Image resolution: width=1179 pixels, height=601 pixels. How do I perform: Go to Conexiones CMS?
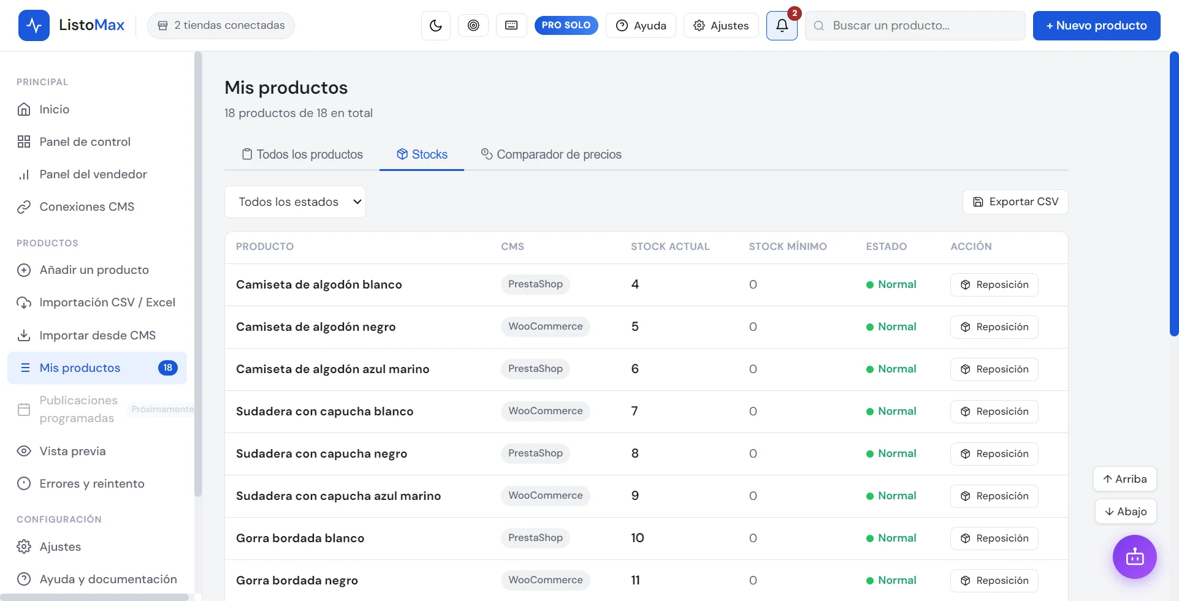97,206
